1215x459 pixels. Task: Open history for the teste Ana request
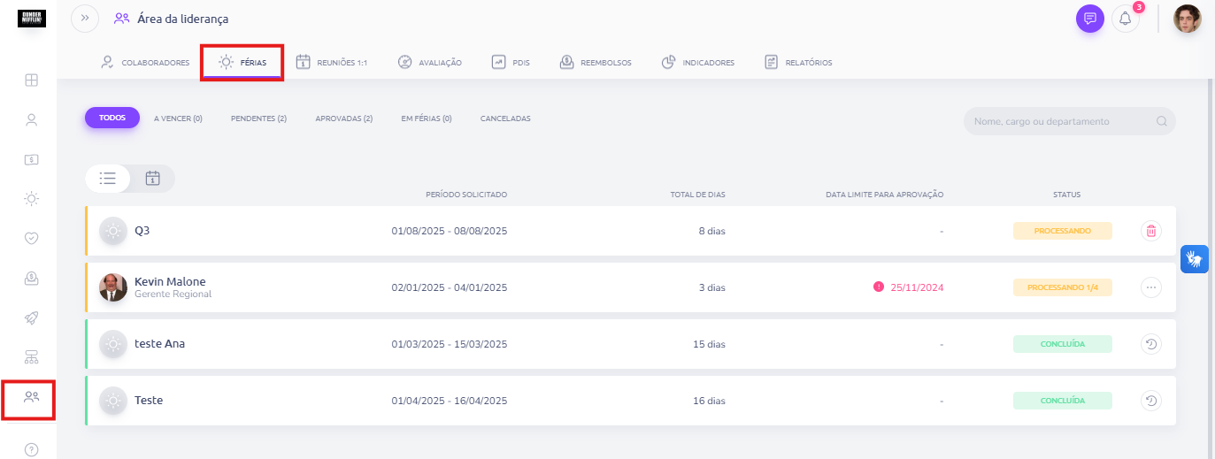click(1150, 344)
